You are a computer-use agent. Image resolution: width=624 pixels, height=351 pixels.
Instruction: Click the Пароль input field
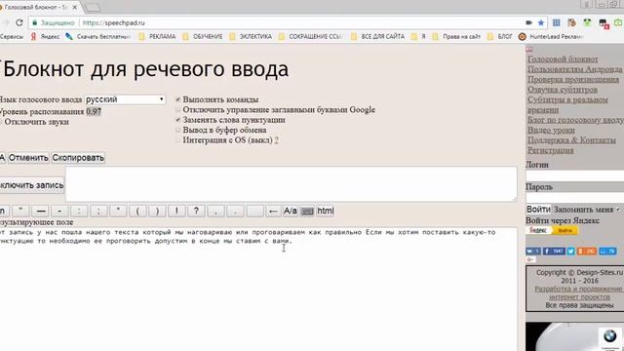574,197
